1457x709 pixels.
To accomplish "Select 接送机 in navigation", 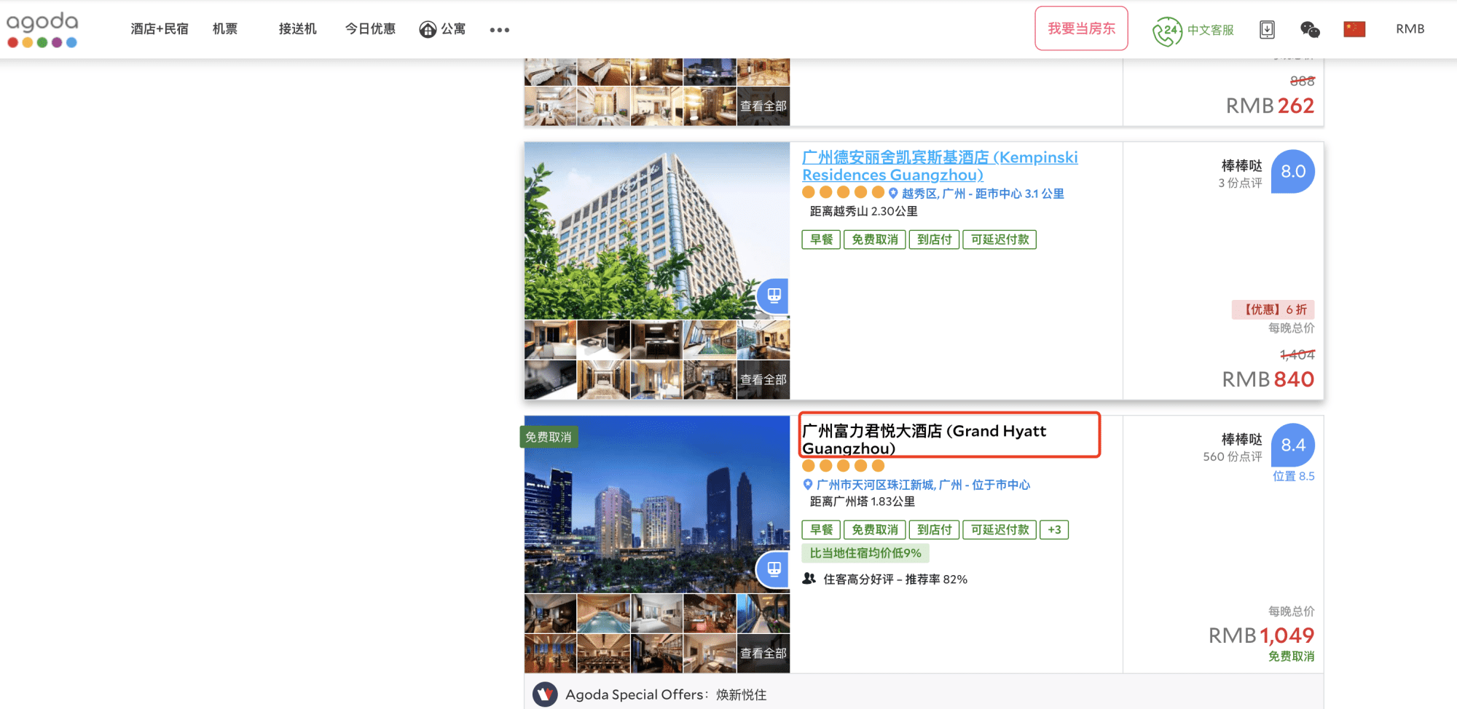I will 297,29.
